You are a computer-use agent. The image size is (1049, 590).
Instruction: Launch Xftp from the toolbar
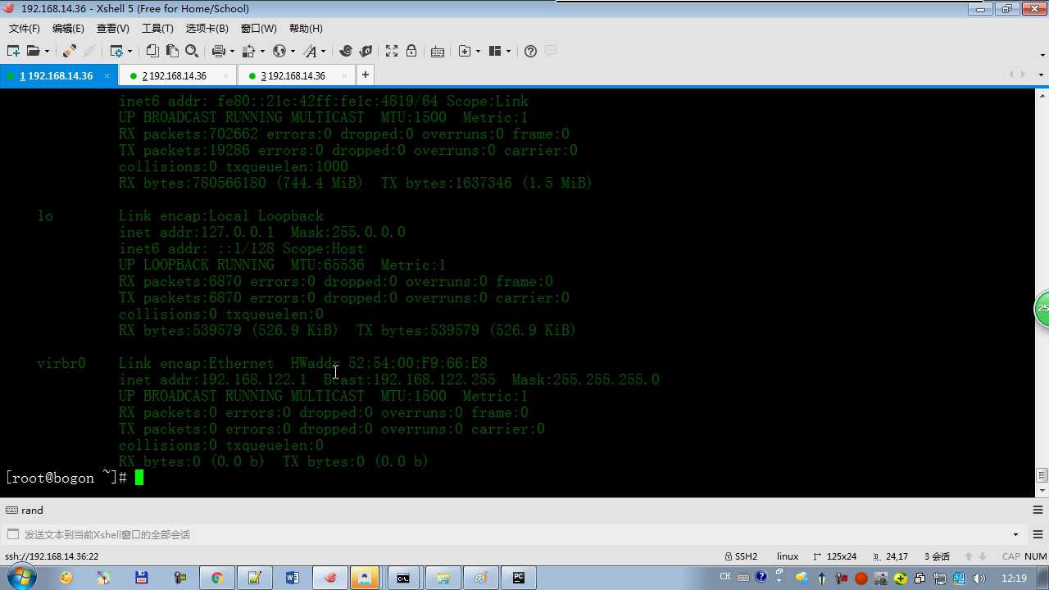click(x=346, y=51)
